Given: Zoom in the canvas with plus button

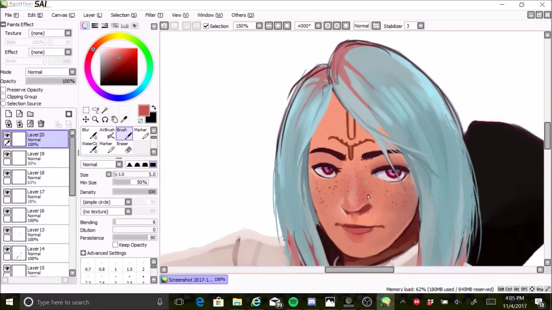Looking at the screenshot, I should pos(278,26).
